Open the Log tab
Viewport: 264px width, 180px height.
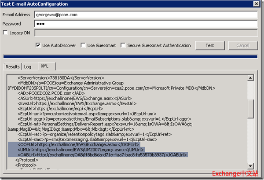pos(28,66)
